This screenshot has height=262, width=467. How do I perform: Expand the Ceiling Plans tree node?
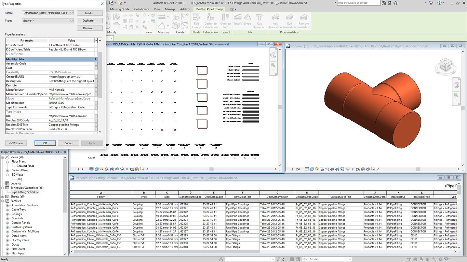pyautogui.click(x=8, y=170)
